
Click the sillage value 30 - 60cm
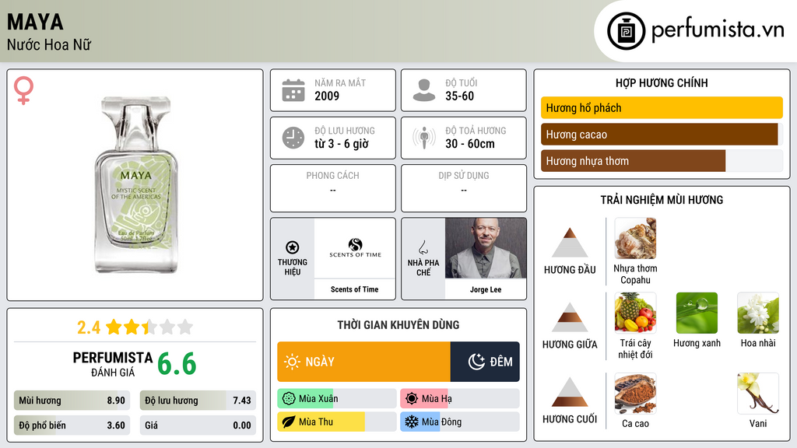(469, 144)
